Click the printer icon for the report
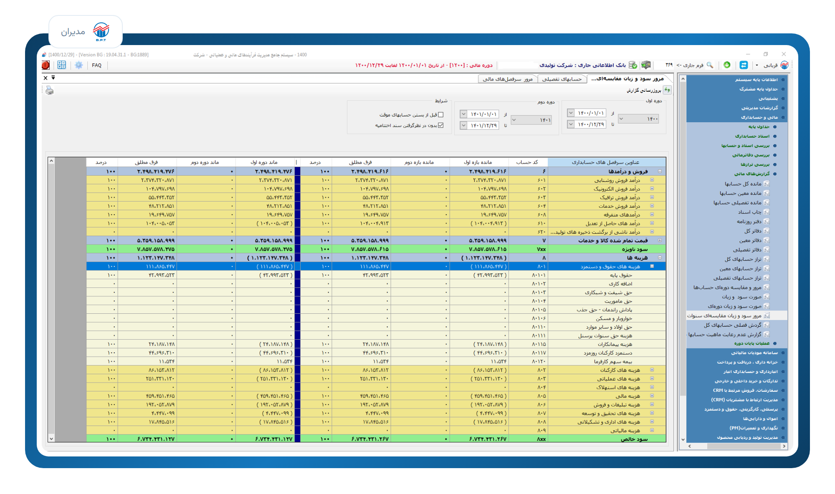Viewport: 835px width, 494px height. pyautogui.click(x=50, y=91)
